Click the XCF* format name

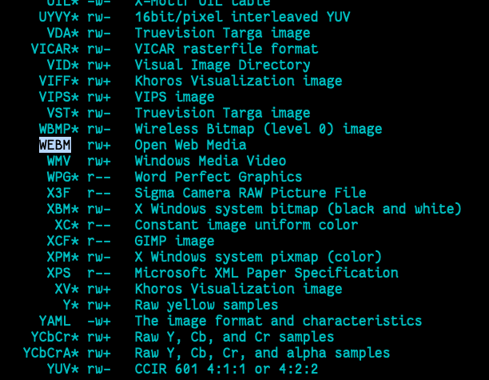pos(63,241)
